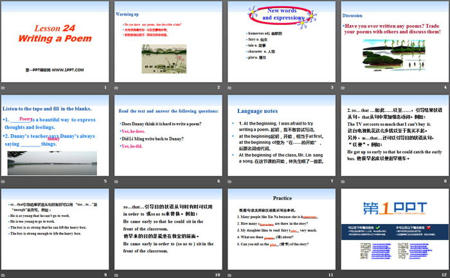
Task: Click the slide number 8 label
Action: click(x=446, y=181)
